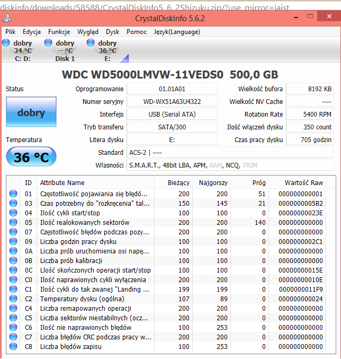The image size is (341, 359).
Task: Click the Próg column header
Action: point(250,182)
